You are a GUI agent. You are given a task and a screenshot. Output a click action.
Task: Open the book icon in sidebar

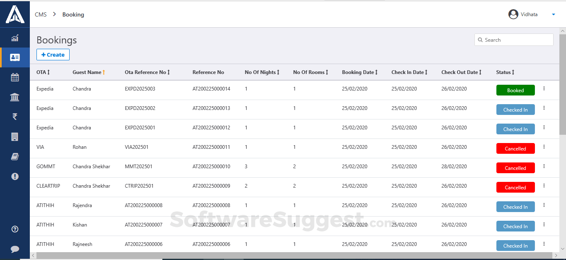pyautogui.click(x=15, y=156)
